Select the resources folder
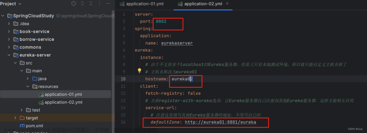 (x=48, y=86)
